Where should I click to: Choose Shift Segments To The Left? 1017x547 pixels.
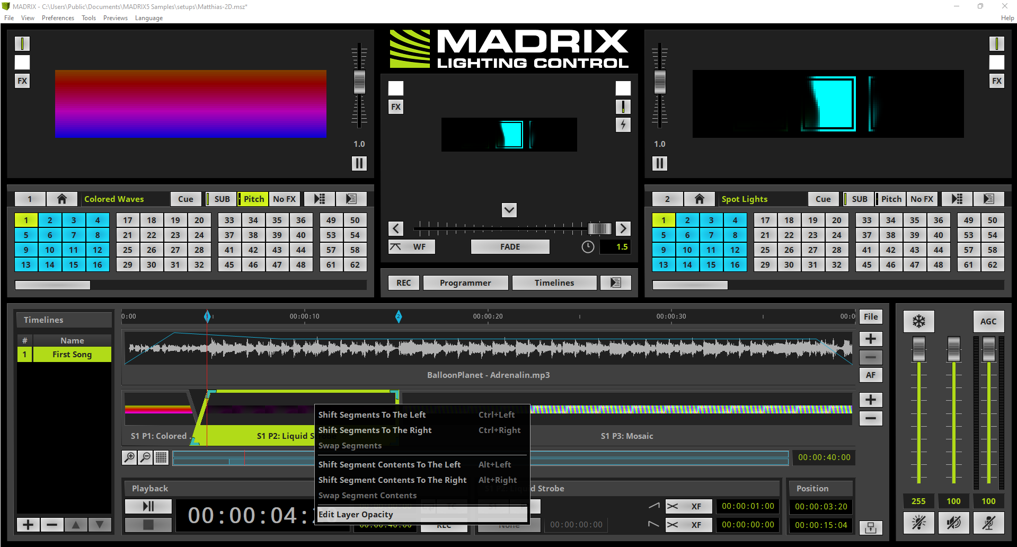coord(422,415)
